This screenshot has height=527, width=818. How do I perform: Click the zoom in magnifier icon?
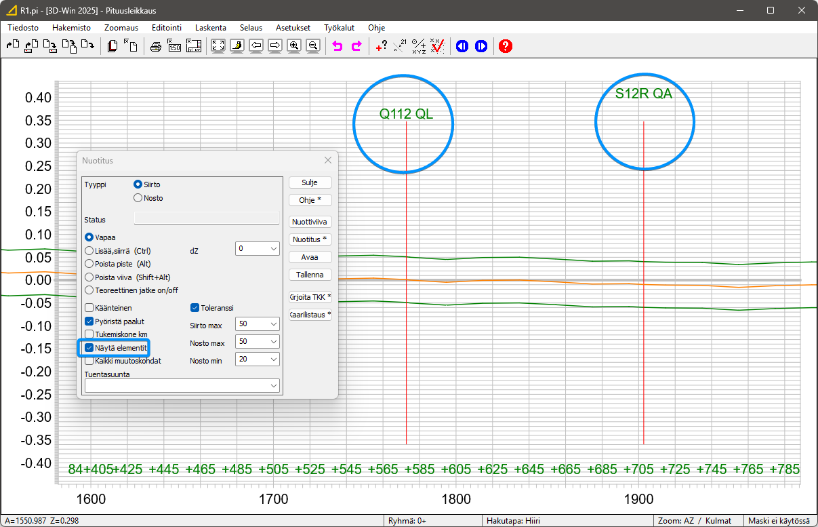pos(294,46)
